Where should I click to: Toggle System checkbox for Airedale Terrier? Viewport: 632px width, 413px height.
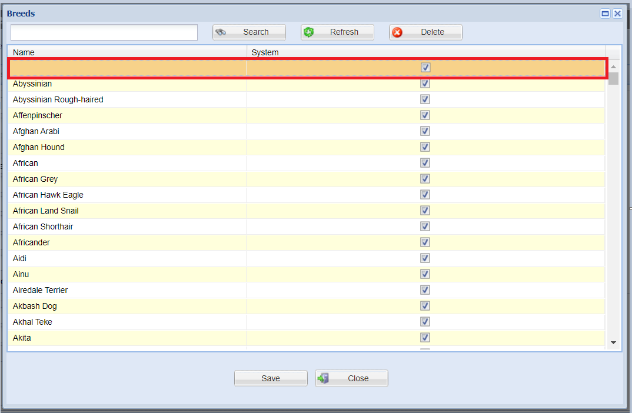[x=425, y=289]
